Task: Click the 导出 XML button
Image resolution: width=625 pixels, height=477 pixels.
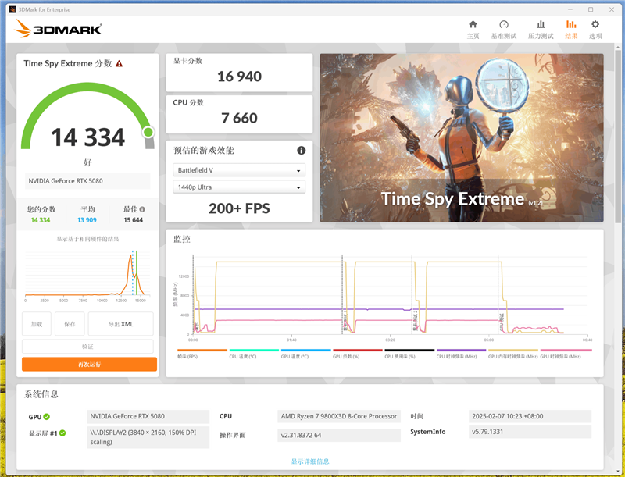Action: coord(121,323)
